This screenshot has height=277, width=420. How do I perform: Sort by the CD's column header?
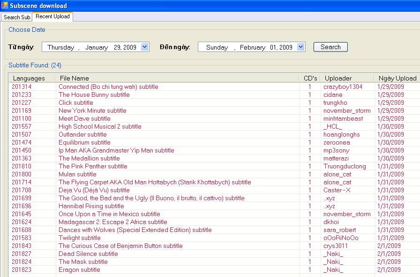coord(310,78)
